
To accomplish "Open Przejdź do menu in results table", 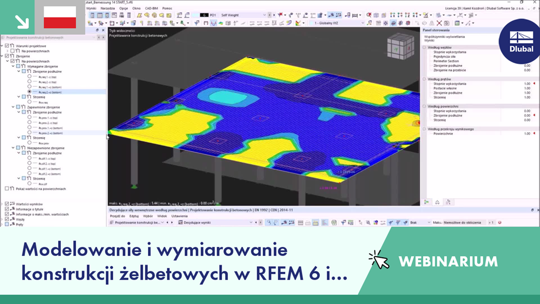I will click(117, 216).
